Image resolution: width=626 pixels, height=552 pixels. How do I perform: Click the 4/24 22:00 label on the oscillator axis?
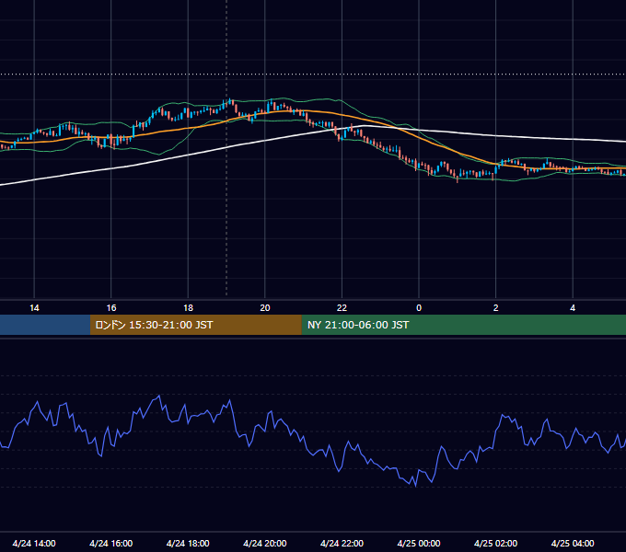click(342, 543)
